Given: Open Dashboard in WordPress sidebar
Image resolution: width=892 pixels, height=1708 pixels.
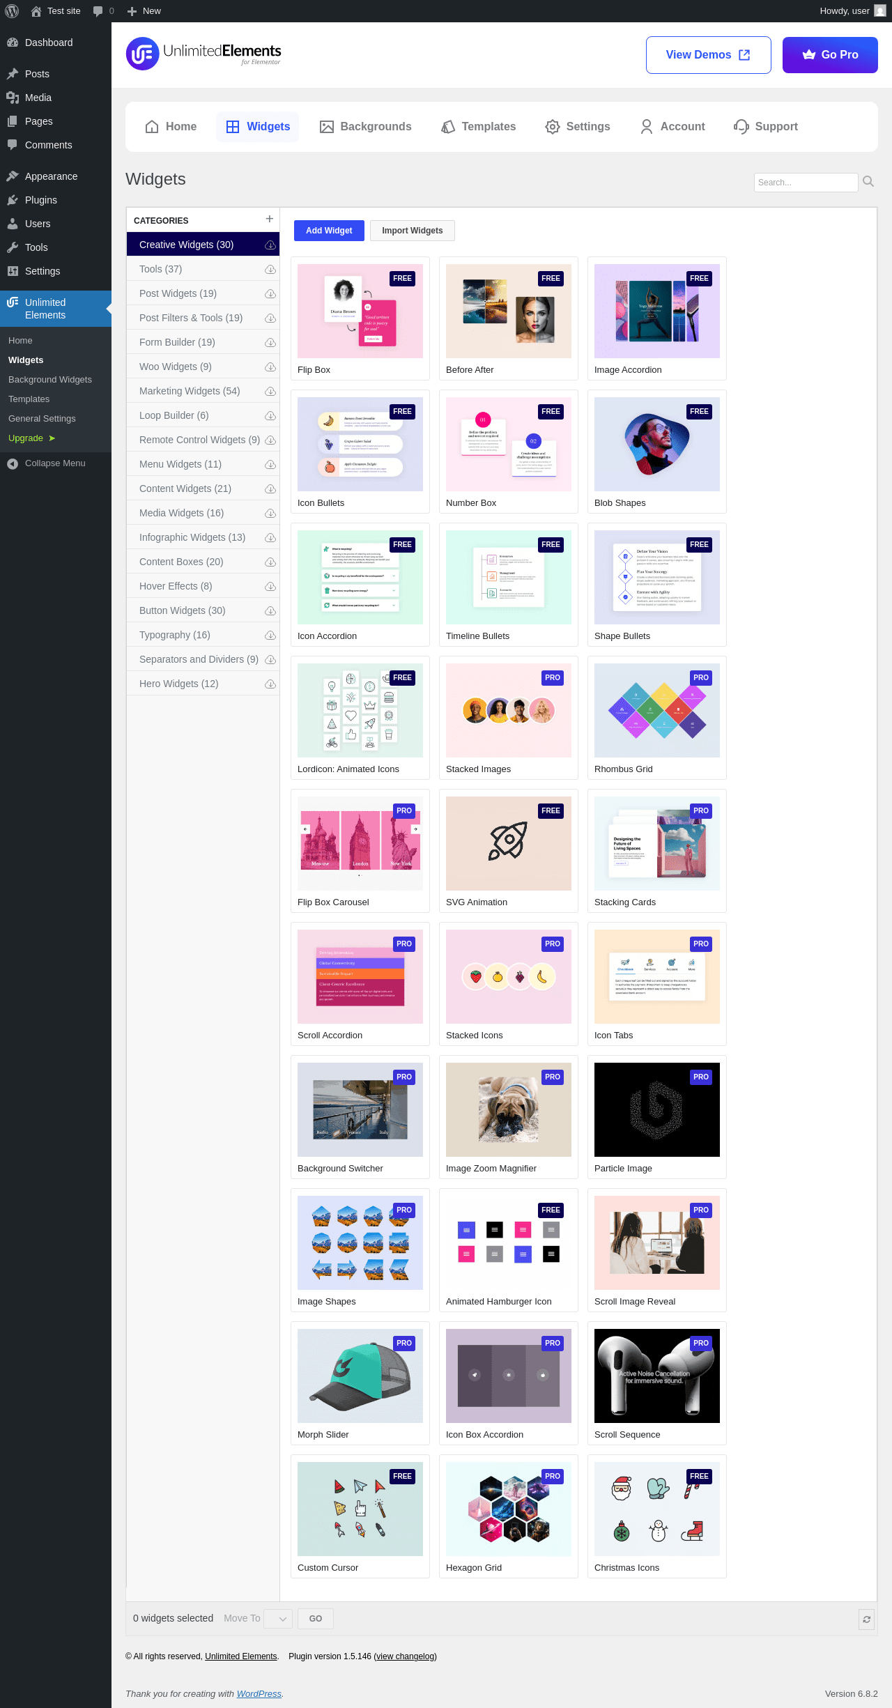Looking at the screenshot, I should (x=56, y=43).
